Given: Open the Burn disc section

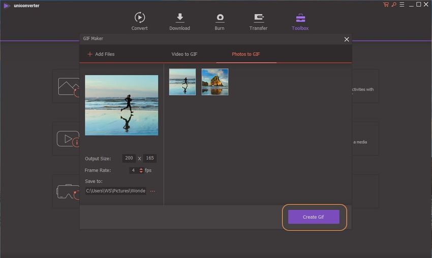Looking at the screenshot, I should (220, 18).
